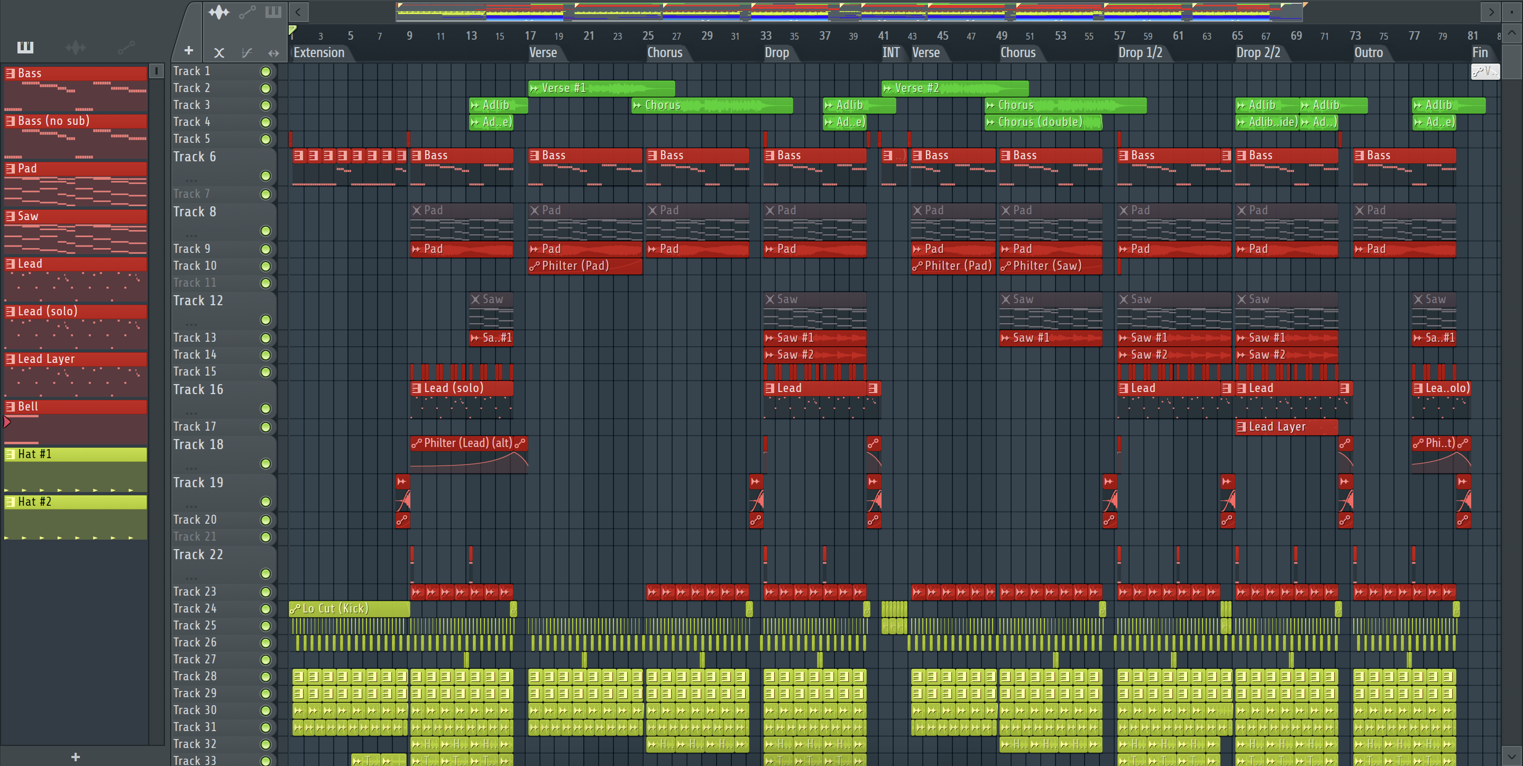Open Verse #2 audio clip menu icon

(887, 88)
